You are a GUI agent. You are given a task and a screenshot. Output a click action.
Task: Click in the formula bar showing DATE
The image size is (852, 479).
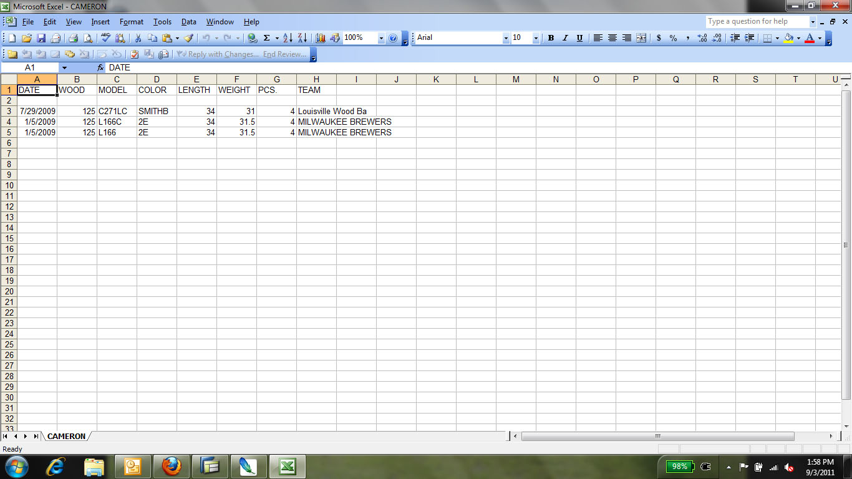(478, 67)
